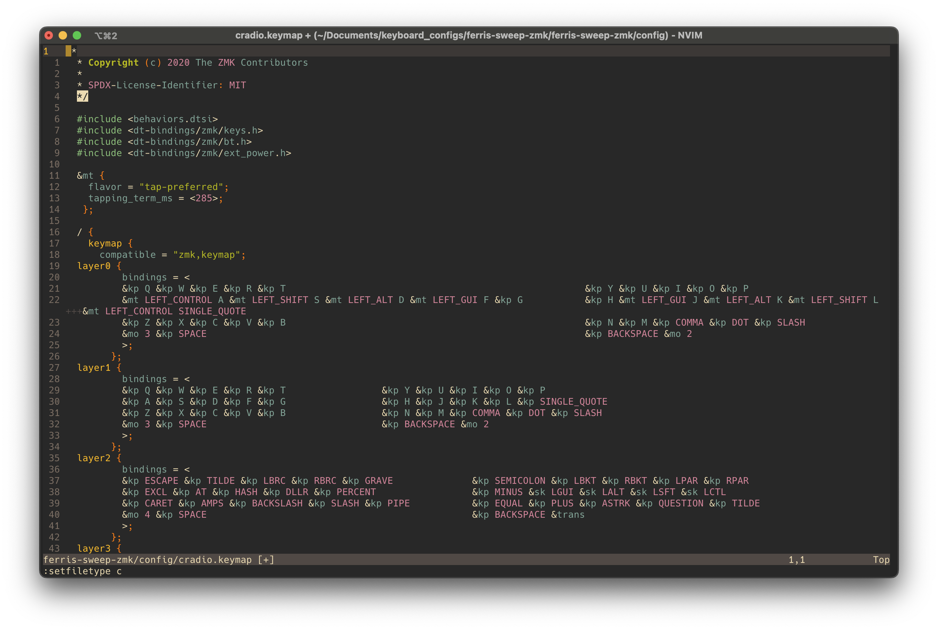Click the ESCAPE keycode in layer2
Viewport: 938px width, 630px height.
pos(161,481)
